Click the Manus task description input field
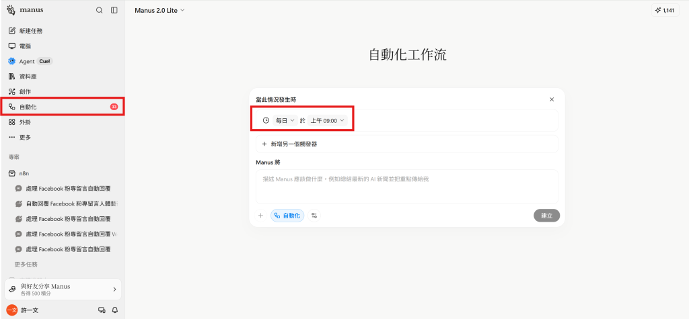 click(407, 187)
